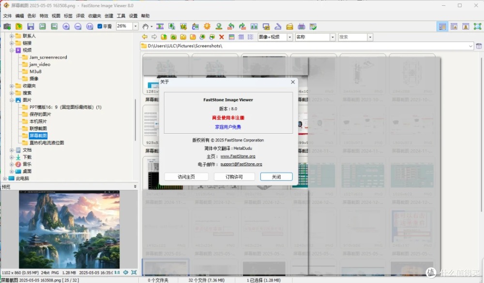Toggle the 平滑 smooth checkbox
Screen dimensions: 484x283
pyautogui.click(x=100, y=27)
